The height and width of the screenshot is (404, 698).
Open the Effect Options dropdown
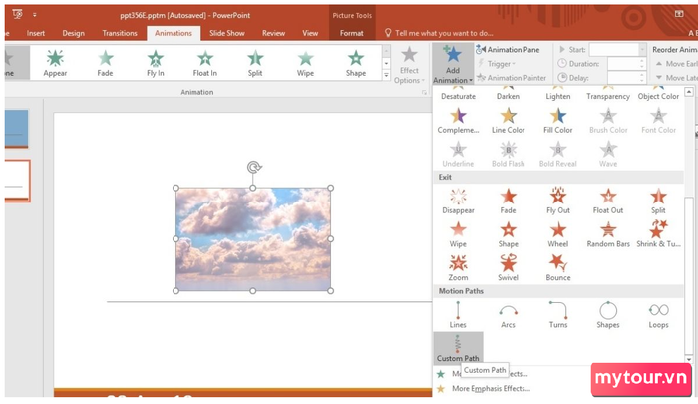(409, 66)
